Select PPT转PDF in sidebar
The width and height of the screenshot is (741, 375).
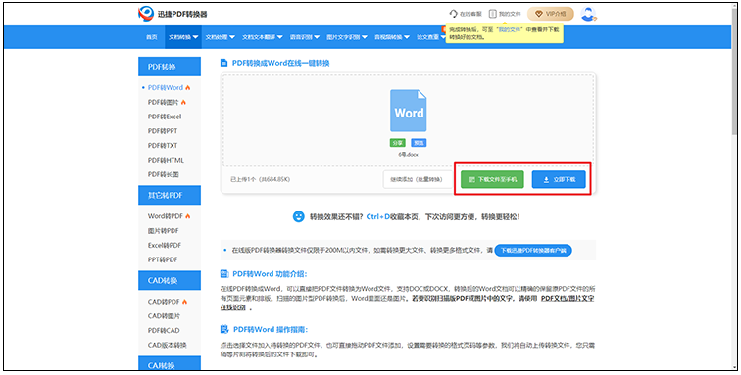[163, 259]
